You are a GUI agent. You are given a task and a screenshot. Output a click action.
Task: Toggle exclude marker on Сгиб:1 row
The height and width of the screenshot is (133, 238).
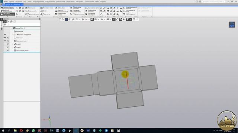(8, 44)
